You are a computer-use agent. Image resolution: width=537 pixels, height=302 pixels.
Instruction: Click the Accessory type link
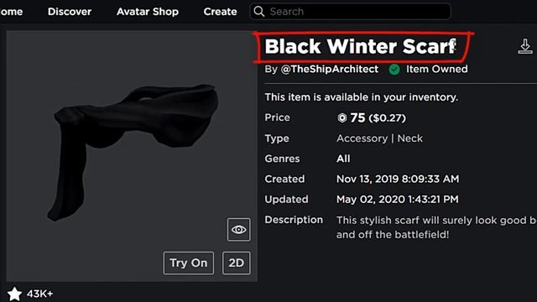tap(362, 138)
